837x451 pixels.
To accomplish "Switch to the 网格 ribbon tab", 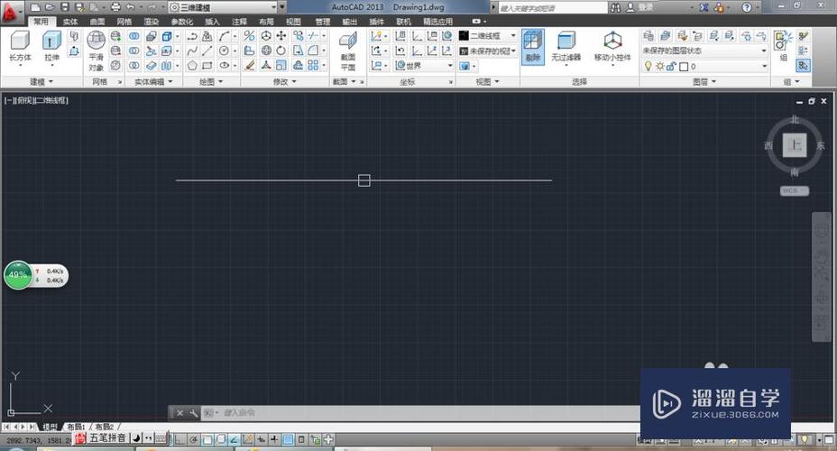I will point(124,22).
